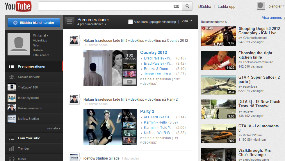Screen dimensions: 285x161
Task: Click TheCooksWarehouse channel name
Action: [258, 62]
